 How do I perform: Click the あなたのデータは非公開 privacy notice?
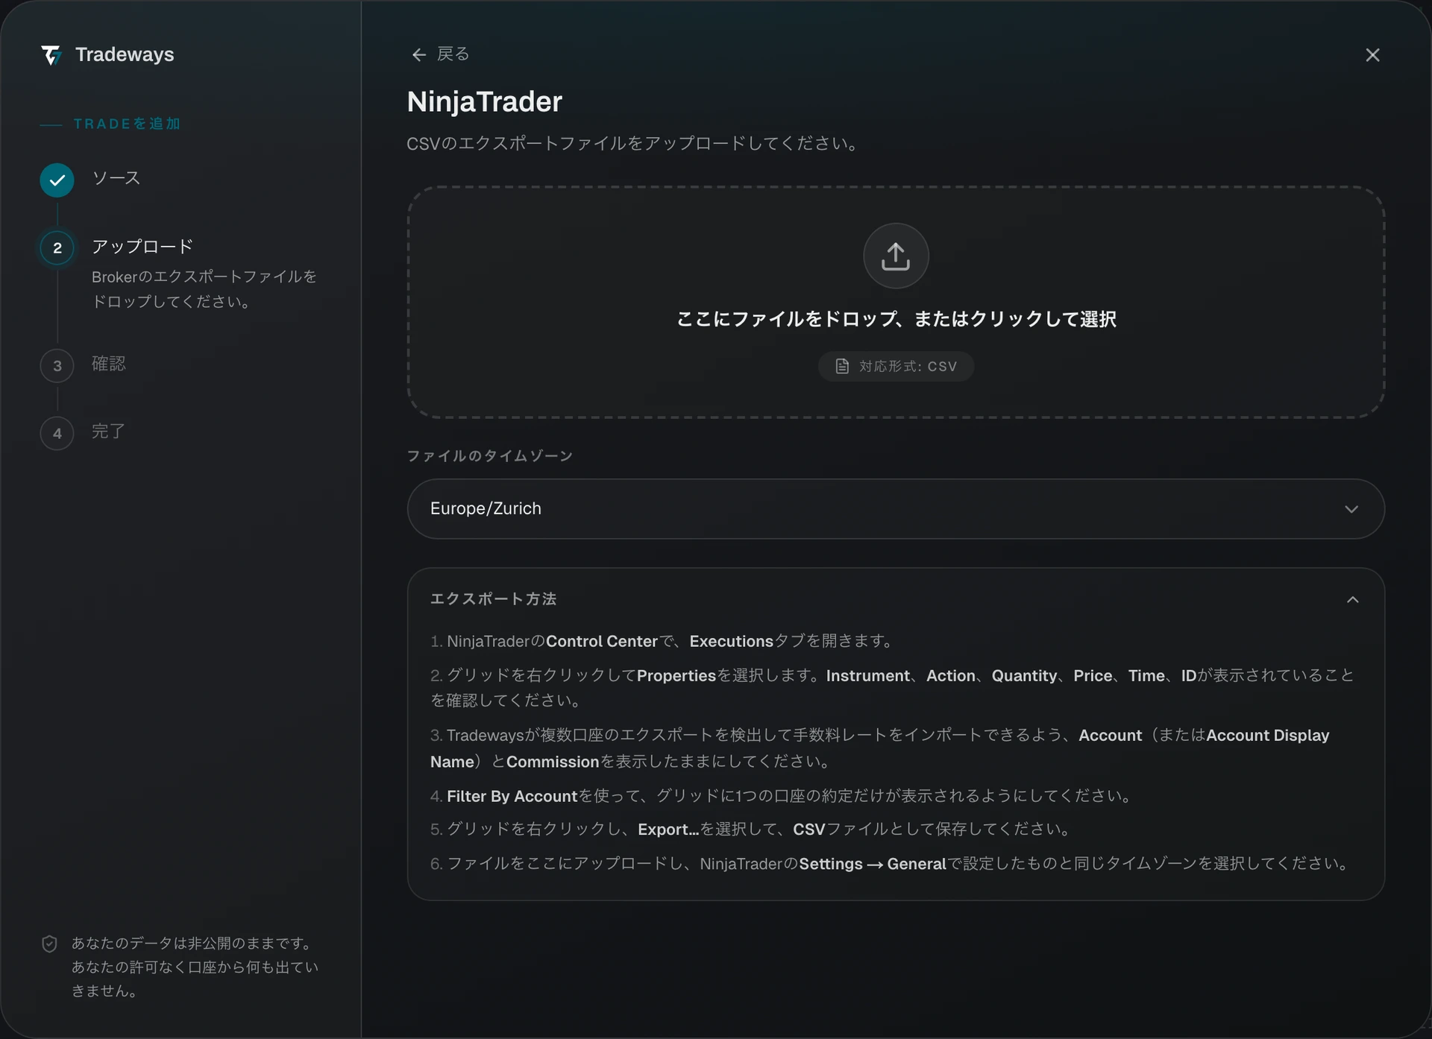click(x=195, y=967)
